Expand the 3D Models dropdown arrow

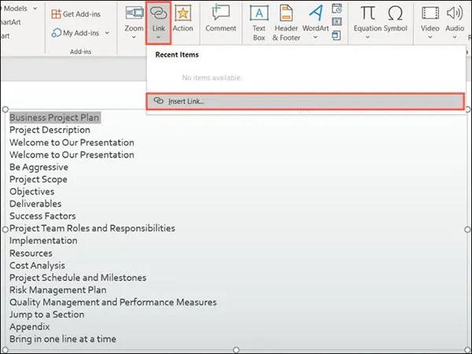tap(35, 9)
